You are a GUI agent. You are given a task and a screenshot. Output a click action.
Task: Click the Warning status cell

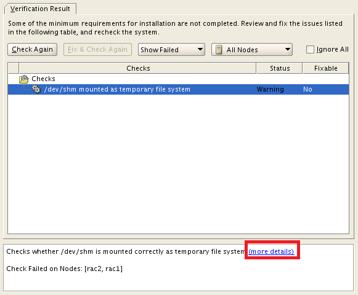(x=270, y=89)
